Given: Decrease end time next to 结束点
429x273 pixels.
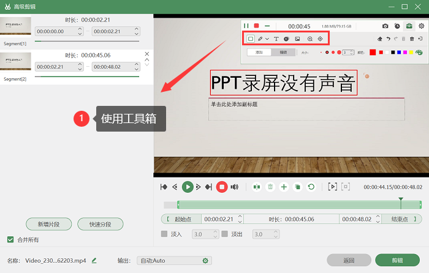Looking at the screenshot, I should (378, 222).
